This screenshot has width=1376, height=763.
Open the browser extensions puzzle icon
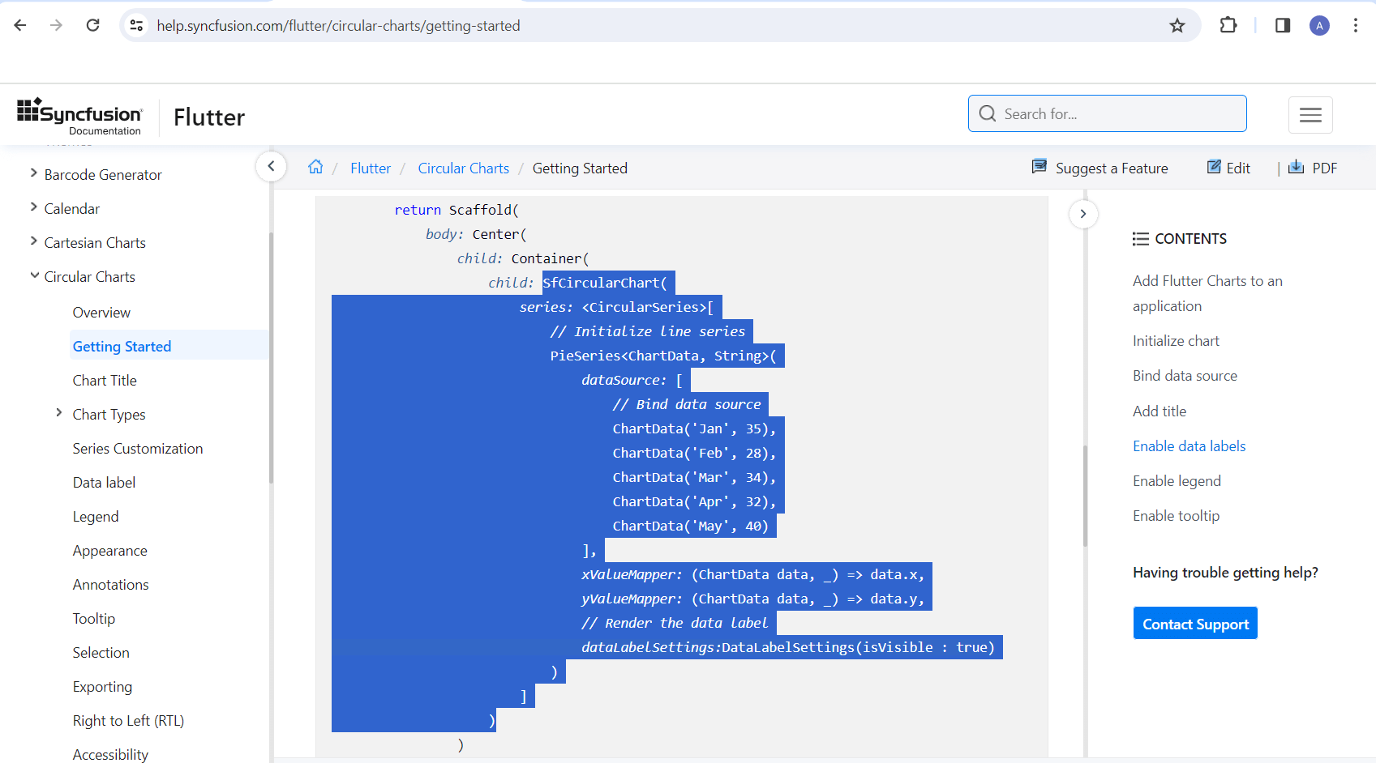pyautogui.click(x=1228, y=26)
